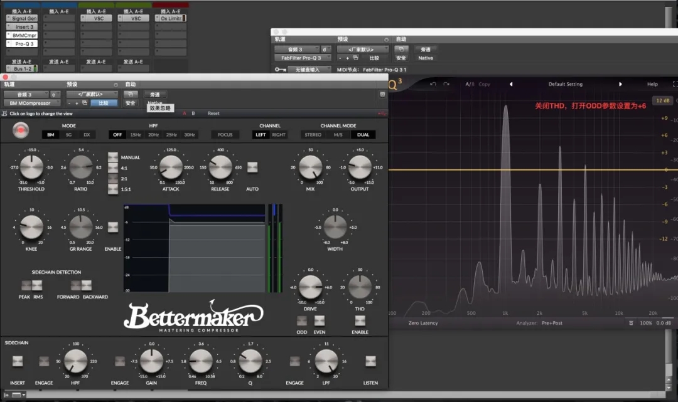Click the Reset button in Bettermaker
The height and width of the screenshot is (402, 678).
click(213, 114)
